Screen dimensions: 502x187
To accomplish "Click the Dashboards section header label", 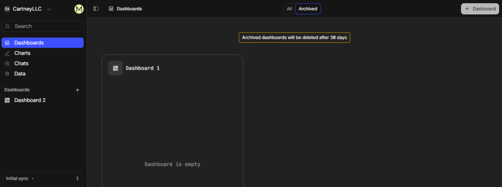I will [x=17, y=90].
